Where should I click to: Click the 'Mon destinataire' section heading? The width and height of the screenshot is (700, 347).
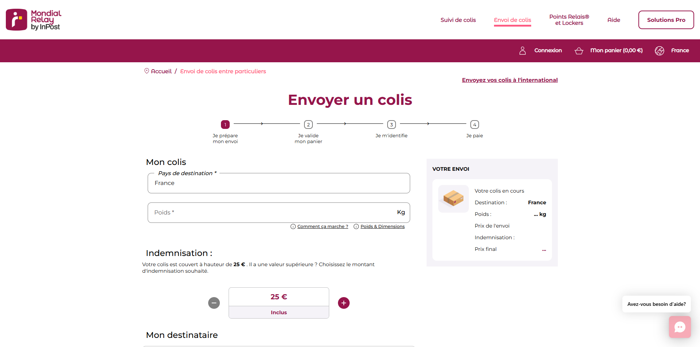coord(182,335)
